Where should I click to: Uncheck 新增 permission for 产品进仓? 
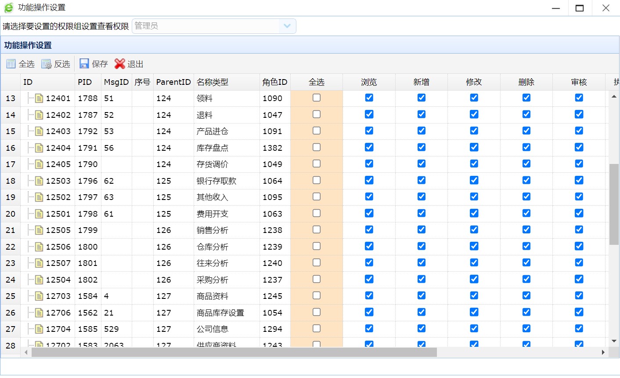click(x=422, y=131)
